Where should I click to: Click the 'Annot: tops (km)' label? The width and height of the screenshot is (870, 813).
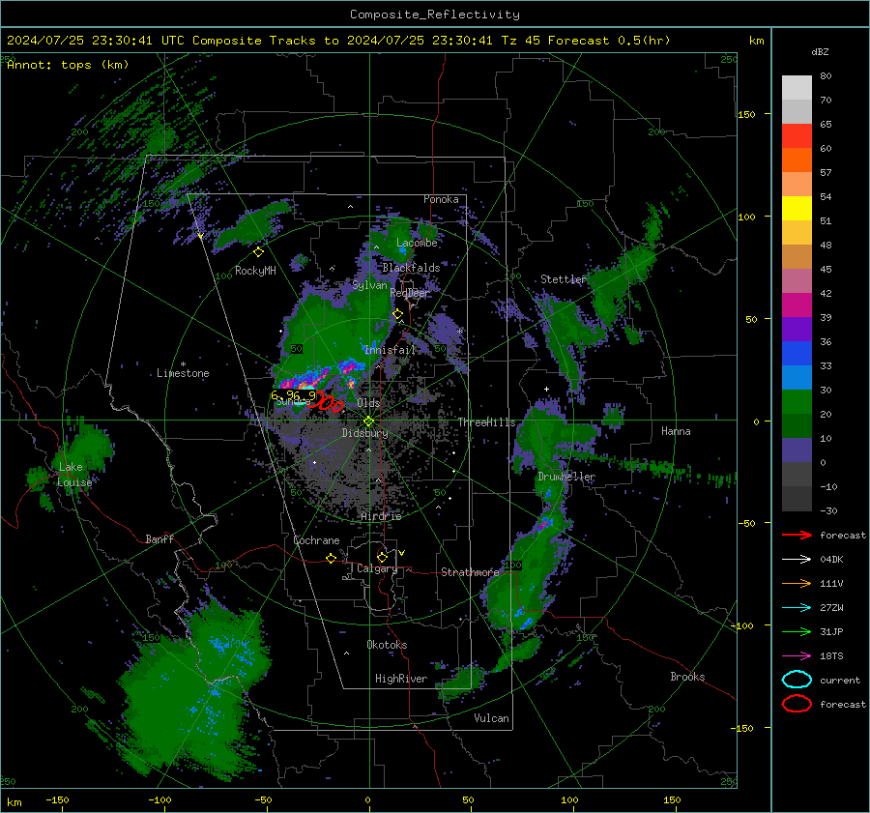[x=68, y=65]
